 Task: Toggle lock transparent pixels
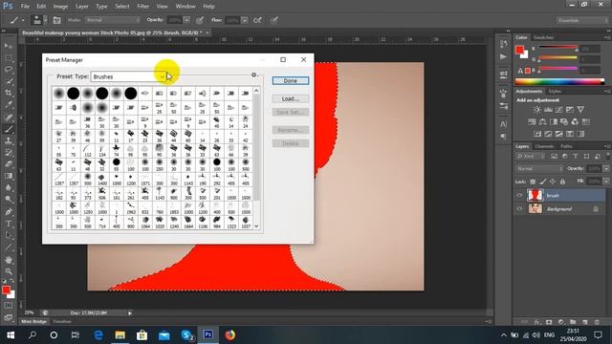click(533, 182)
